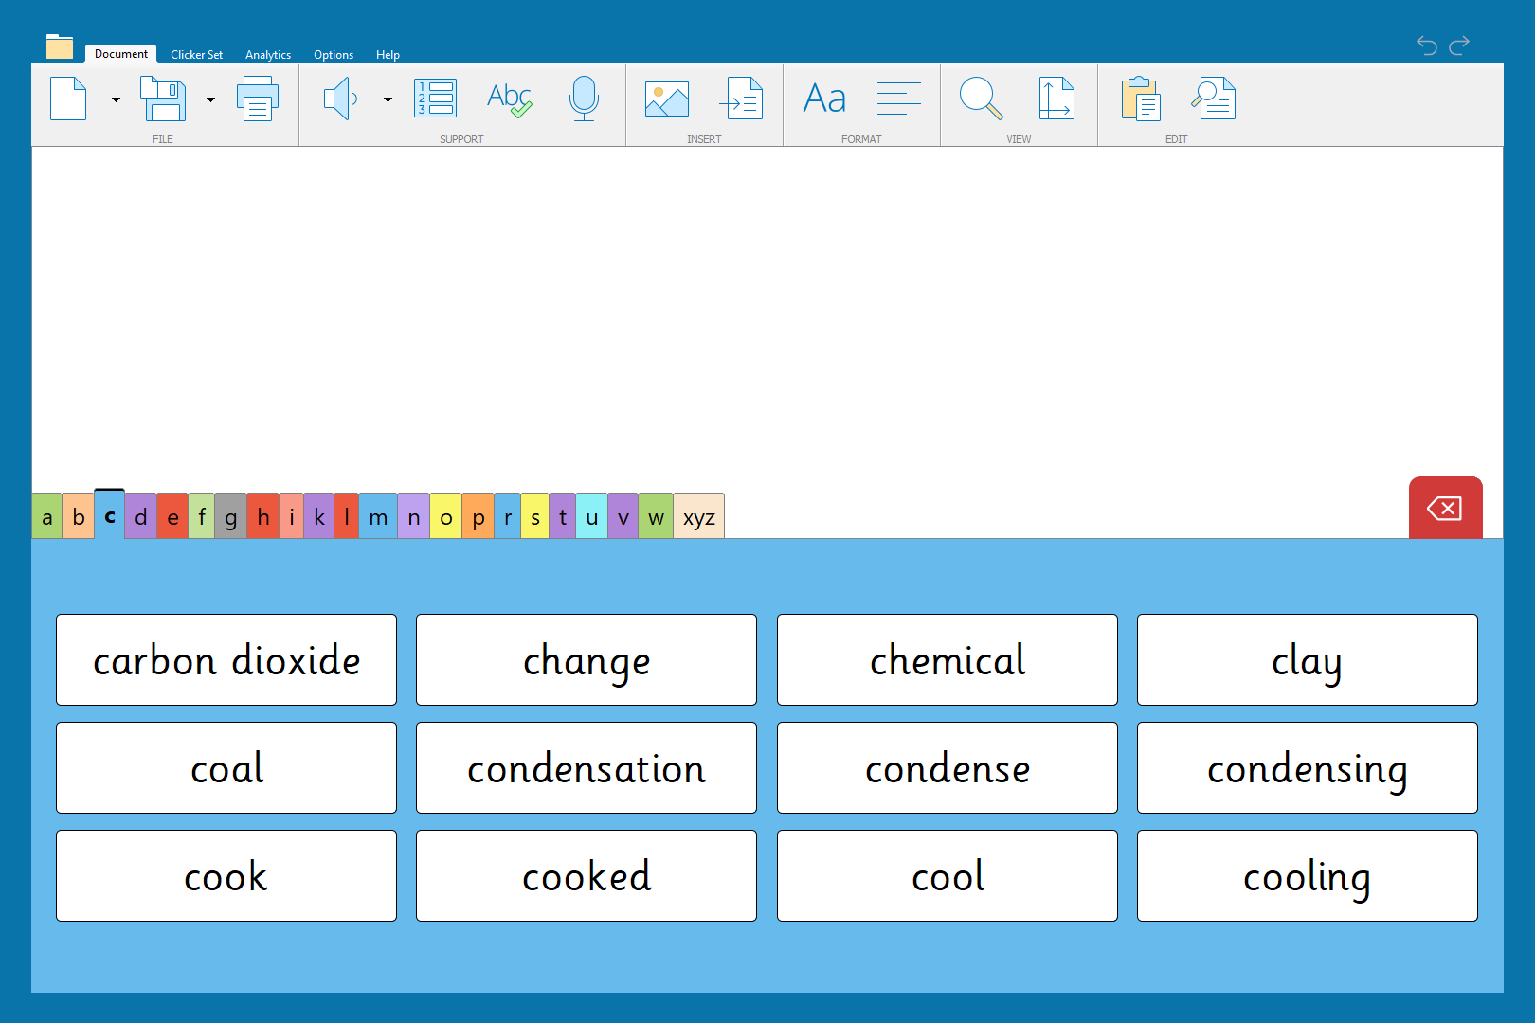Expand the New Document dropdown arrow
The height and width of the screenshot is (1023, 1535).
(x=116, y=99)
